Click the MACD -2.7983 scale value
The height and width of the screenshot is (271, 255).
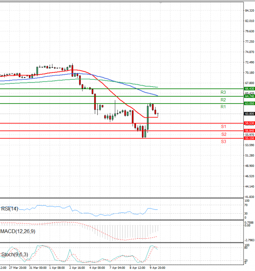(249, 240)
